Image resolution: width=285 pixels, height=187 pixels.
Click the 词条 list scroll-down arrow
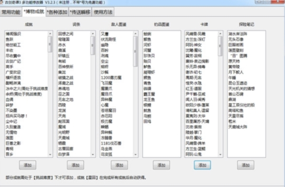point(93,154)
